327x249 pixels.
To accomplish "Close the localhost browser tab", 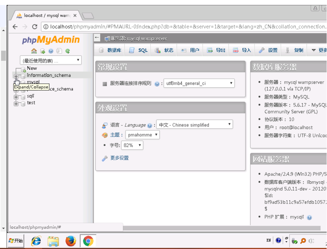I will pos(75,16).
